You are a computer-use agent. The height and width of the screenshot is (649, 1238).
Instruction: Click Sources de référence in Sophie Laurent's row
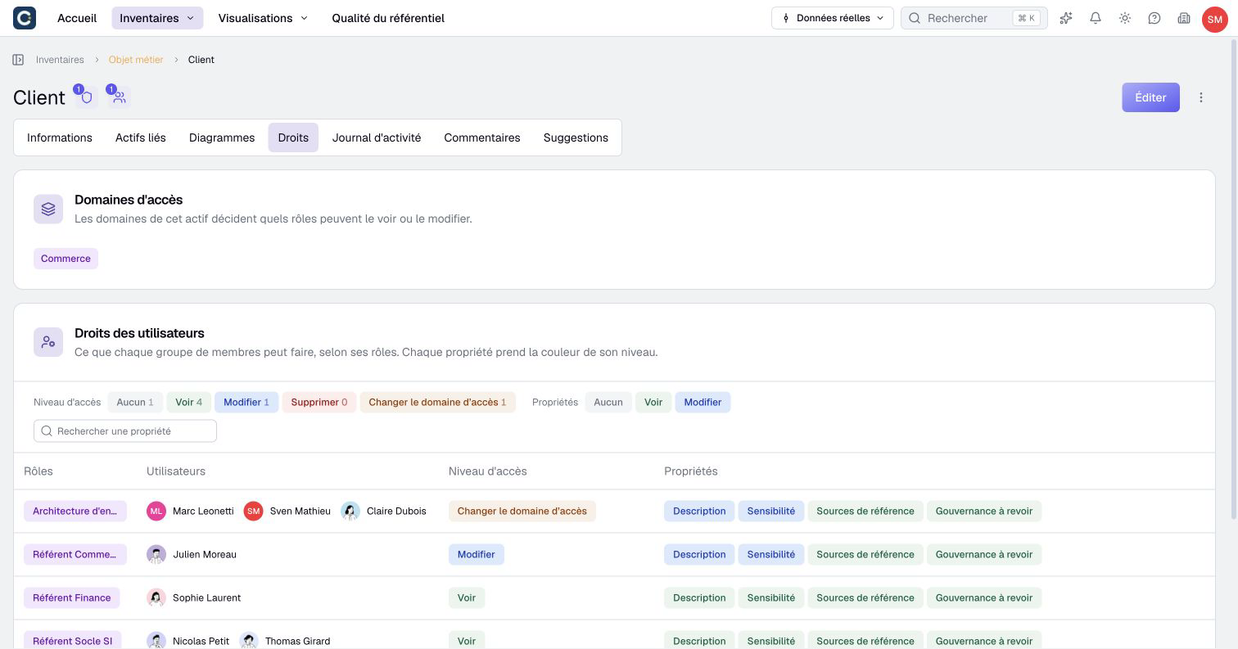coord(865,597)
